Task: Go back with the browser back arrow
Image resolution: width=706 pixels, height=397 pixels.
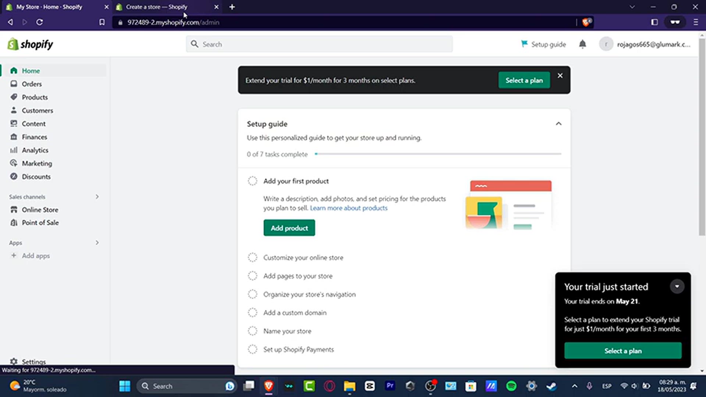Action: pos(10,22)
